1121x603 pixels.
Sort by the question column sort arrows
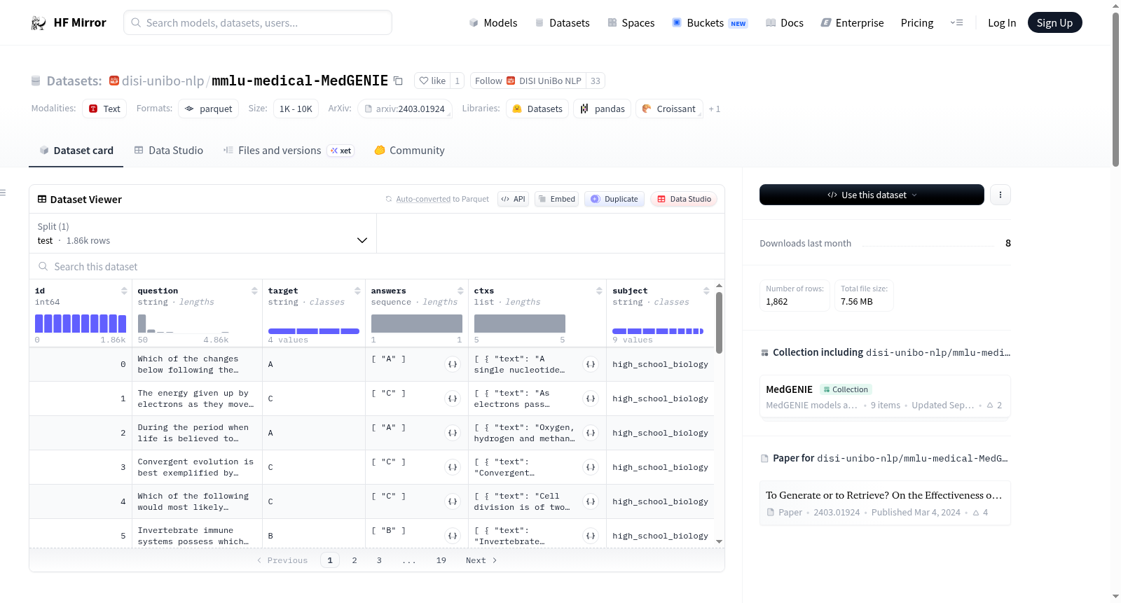(x=254, y=291)
